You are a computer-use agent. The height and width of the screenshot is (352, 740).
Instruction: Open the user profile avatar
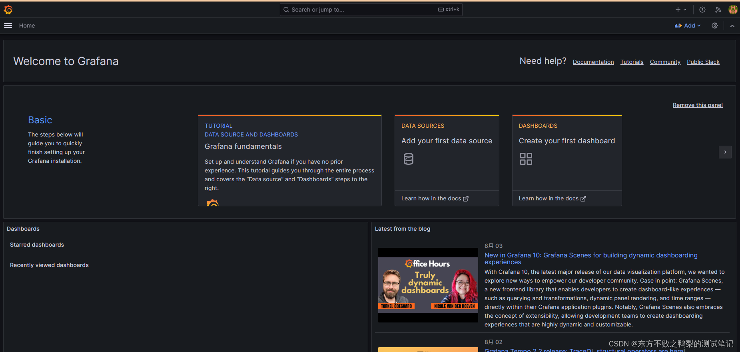733,10
